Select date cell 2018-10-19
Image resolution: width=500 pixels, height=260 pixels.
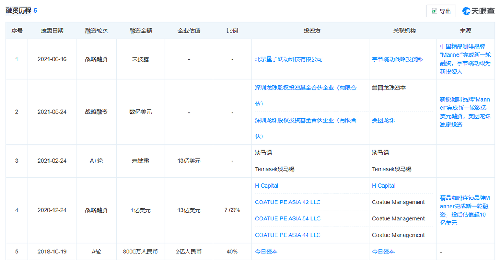point(52,251)
